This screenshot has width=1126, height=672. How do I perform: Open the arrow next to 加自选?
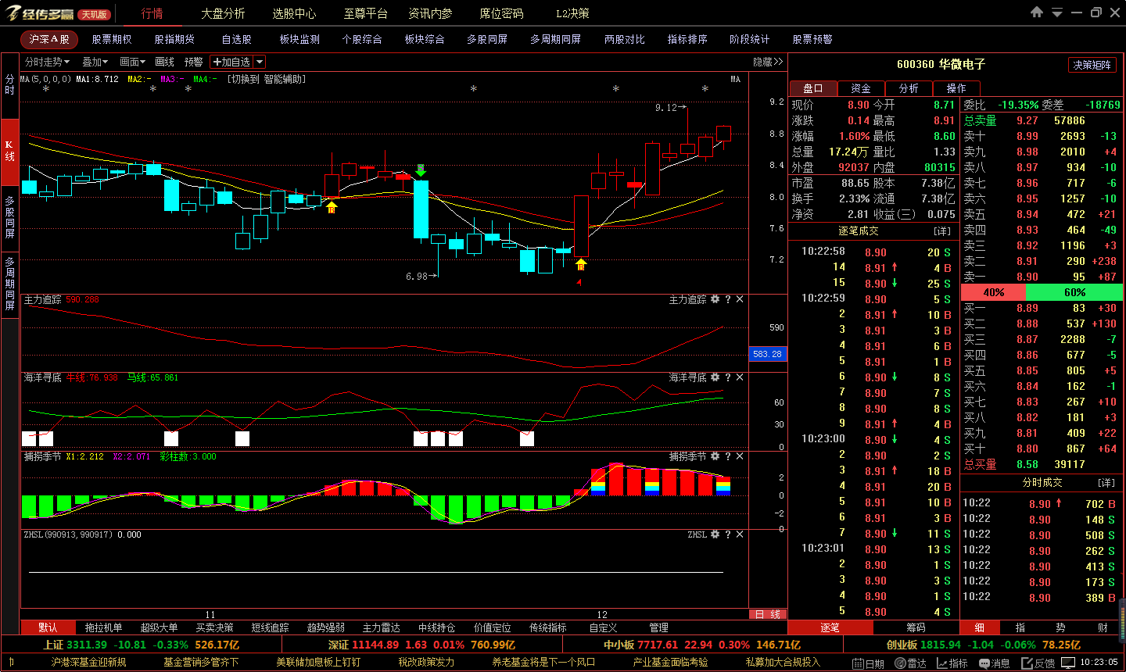point(260,62)
